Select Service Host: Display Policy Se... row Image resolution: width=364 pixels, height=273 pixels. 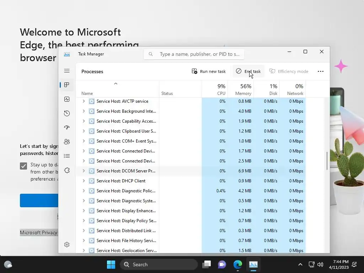point(191,221)
